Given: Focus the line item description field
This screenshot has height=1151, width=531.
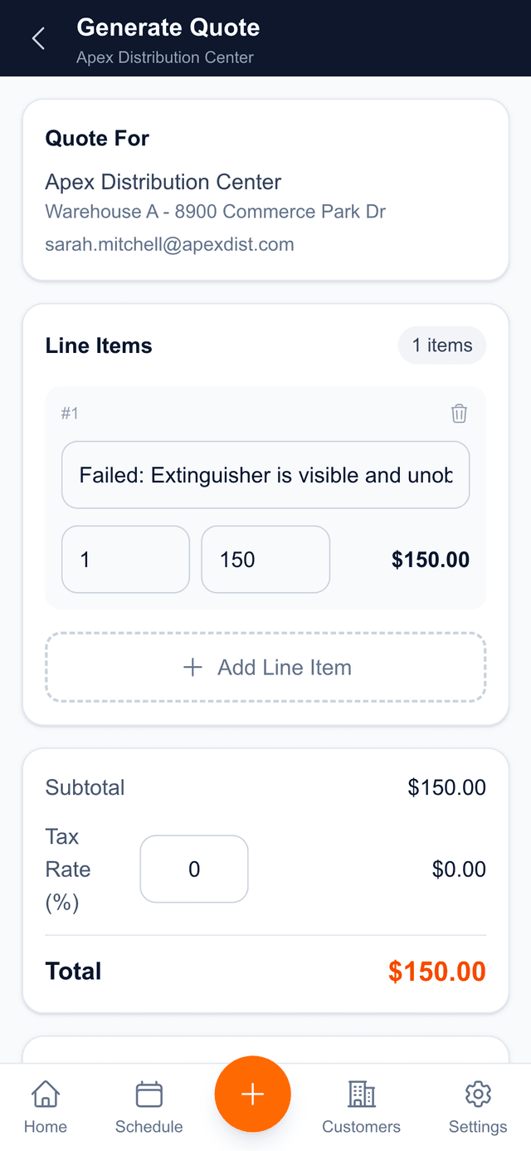Looking at the screenshot, I should point(265,475).
